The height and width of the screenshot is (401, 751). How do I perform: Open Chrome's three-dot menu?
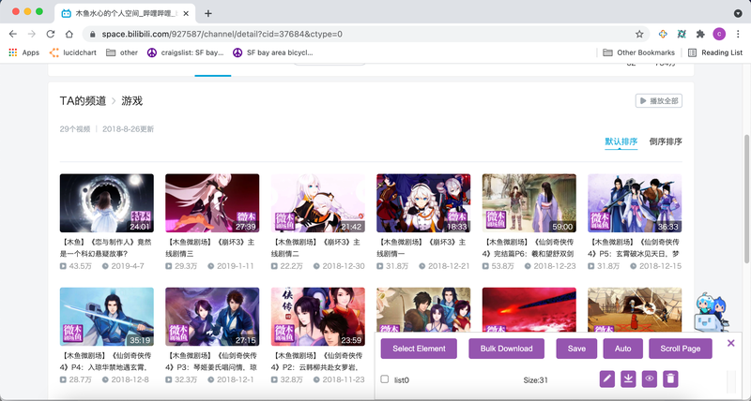click(738, 34)
